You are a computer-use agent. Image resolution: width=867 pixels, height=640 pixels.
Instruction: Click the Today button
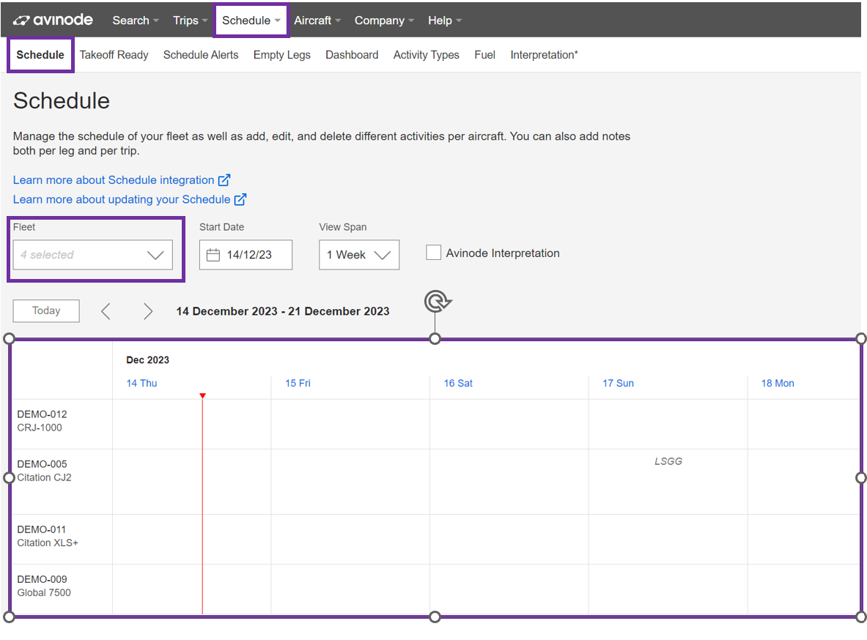(x=46, y=310)
